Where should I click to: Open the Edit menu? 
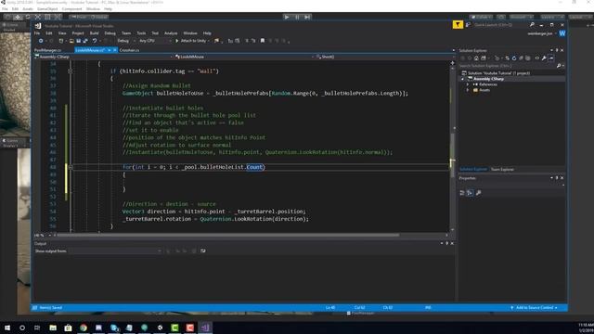(x=49, y=33)
